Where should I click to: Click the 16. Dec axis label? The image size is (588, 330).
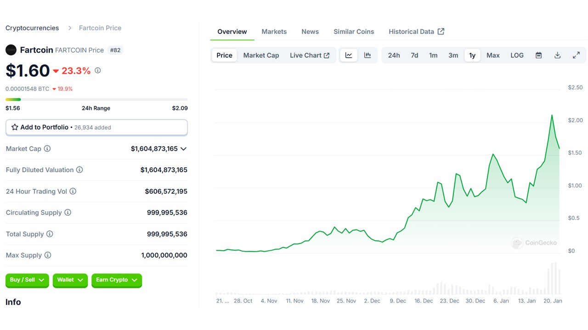(x=424, y=301)
